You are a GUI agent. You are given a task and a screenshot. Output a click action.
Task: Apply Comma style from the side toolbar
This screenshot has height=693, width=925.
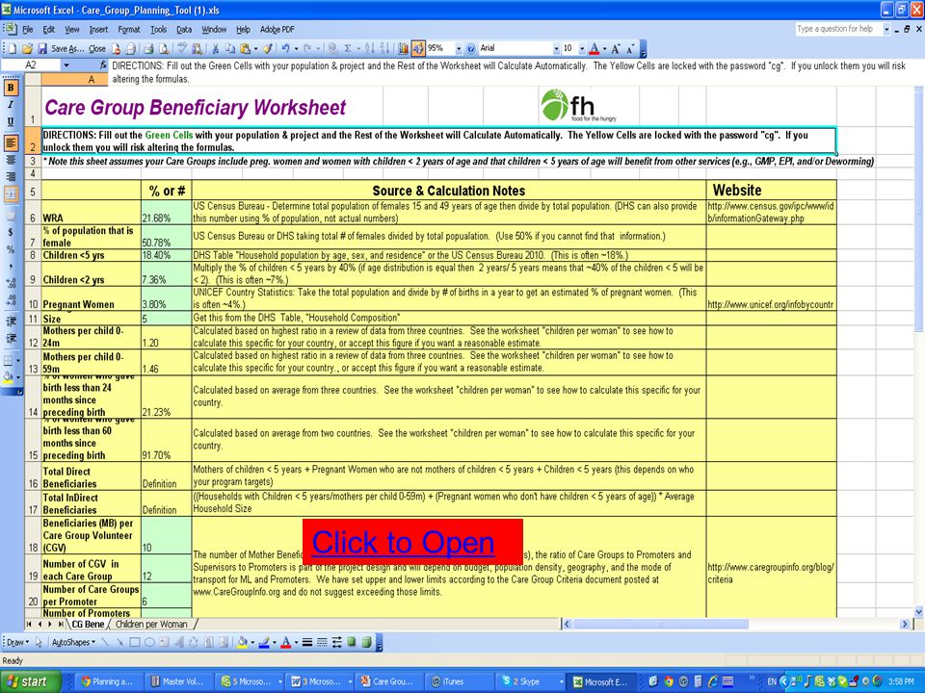point(10,267)
